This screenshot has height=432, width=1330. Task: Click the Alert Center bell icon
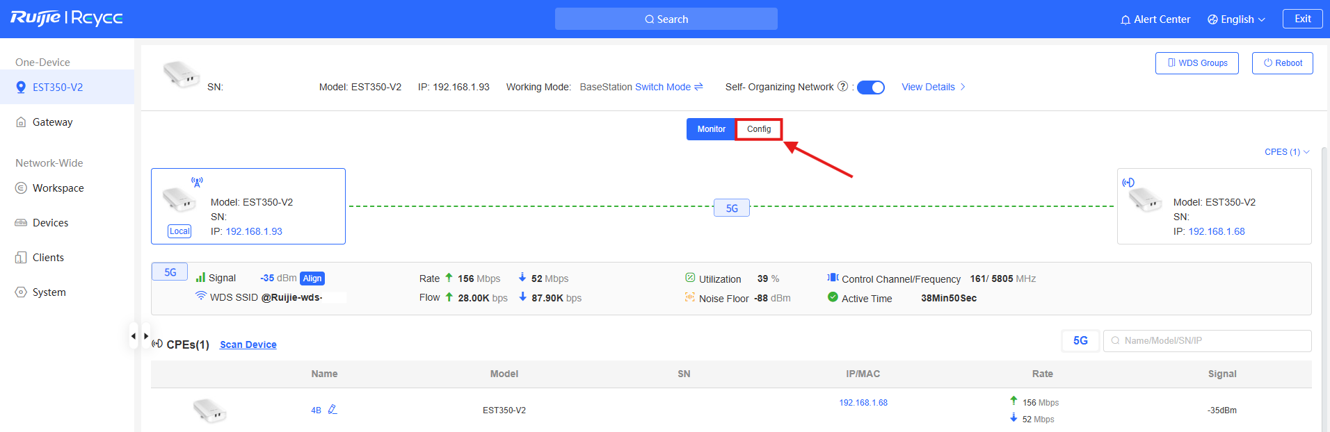tap(1125, 19)
